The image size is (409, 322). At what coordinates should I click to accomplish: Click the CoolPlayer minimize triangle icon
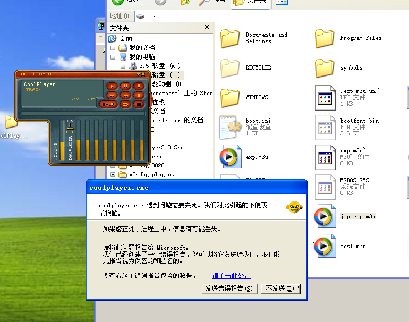coord(138,74)
